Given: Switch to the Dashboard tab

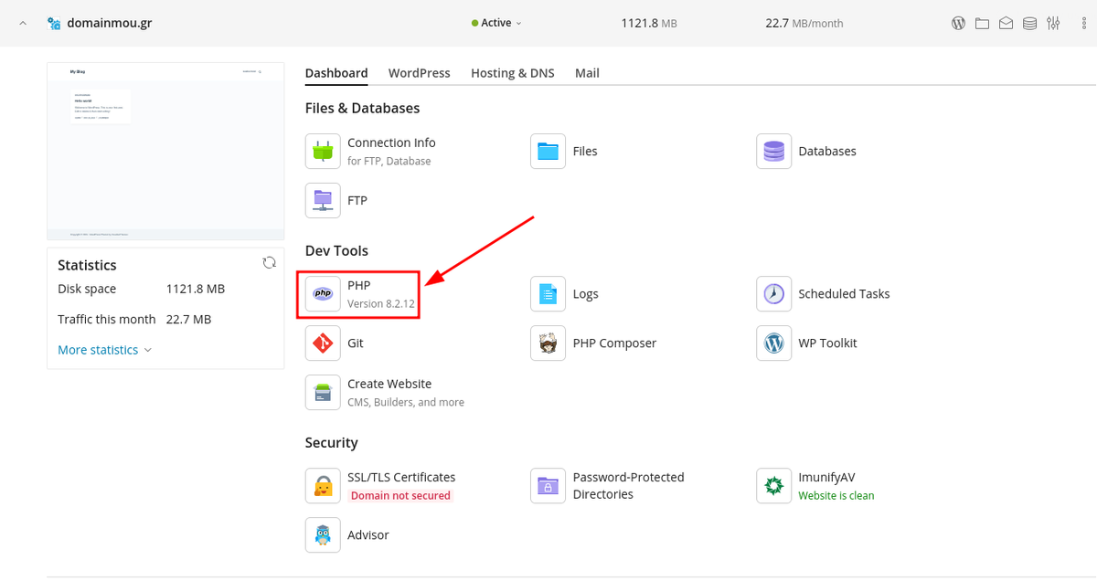Looking at the screenshot, I should coord(336,73).
